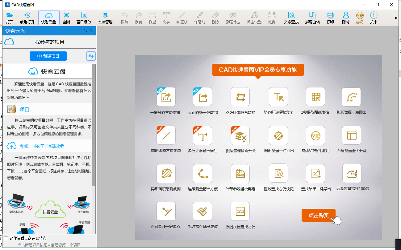
Task: Click the VIP 会员 icon
Action: 360,18
